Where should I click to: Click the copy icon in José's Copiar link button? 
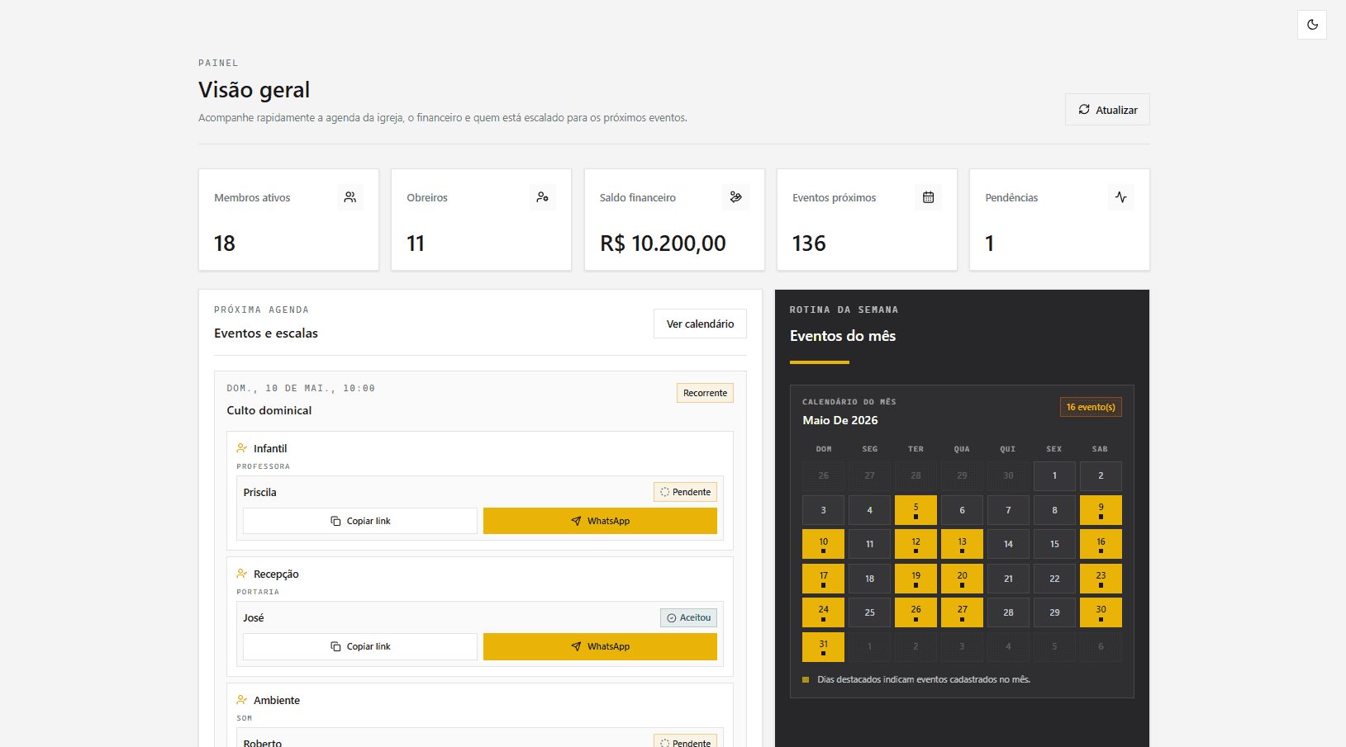[x=335, y=646]
